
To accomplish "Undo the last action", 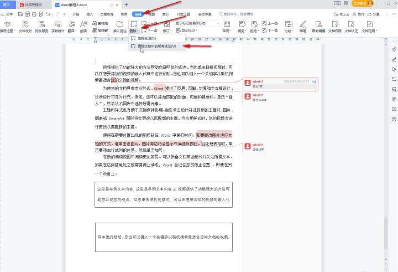I will tap(48, 14).
